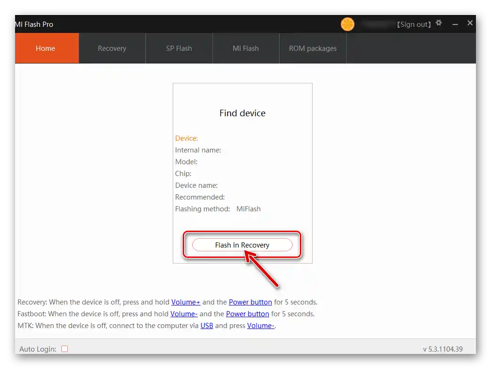Click the Recommended: label

pyautogui.click(x=200, y=197)
